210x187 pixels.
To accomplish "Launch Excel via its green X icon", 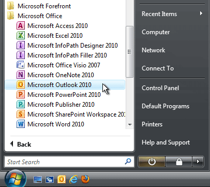I will 21,36.
